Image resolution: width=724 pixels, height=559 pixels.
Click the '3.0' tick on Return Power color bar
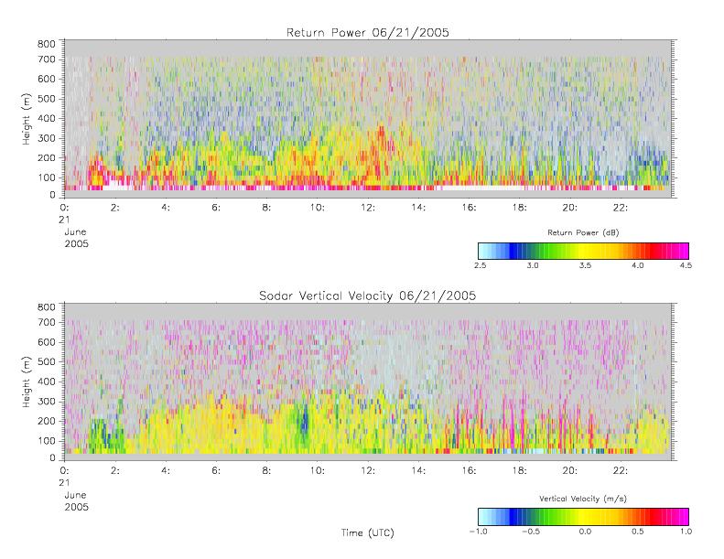coord(533,265)
